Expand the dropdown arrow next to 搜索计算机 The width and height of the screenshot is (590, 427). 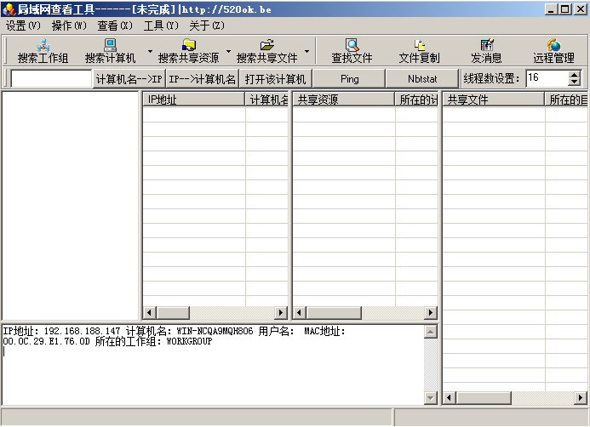tap(150, 51)
